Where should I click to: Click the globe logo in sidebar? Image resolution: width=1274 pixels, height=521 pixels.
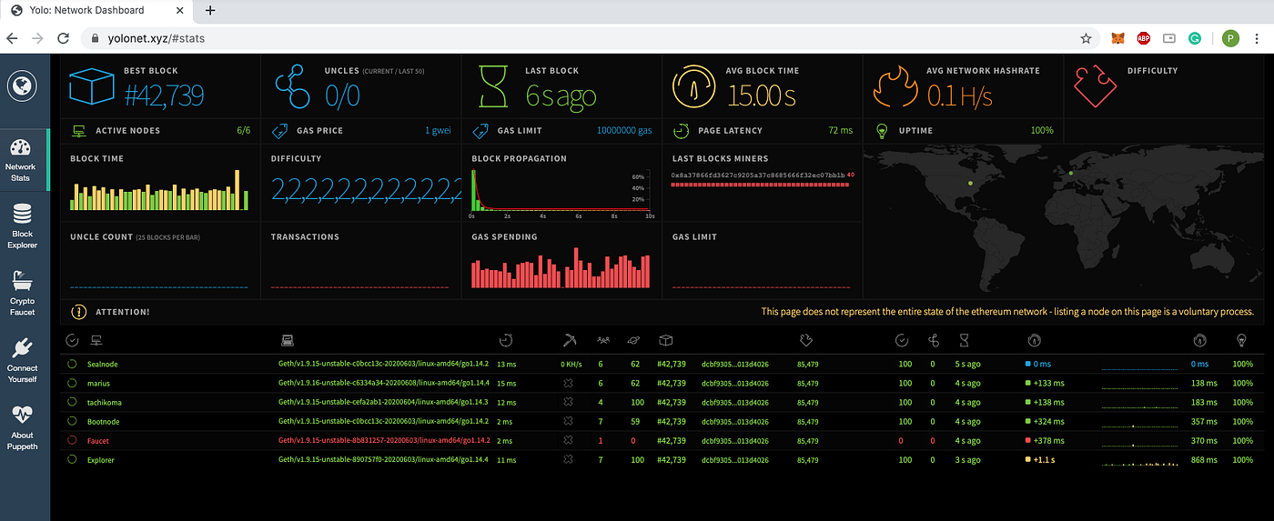point(22,87)
